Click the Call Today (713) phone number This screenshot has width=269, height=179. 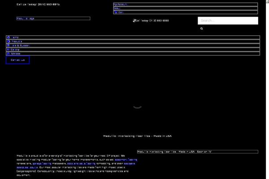tap(152, 21)
